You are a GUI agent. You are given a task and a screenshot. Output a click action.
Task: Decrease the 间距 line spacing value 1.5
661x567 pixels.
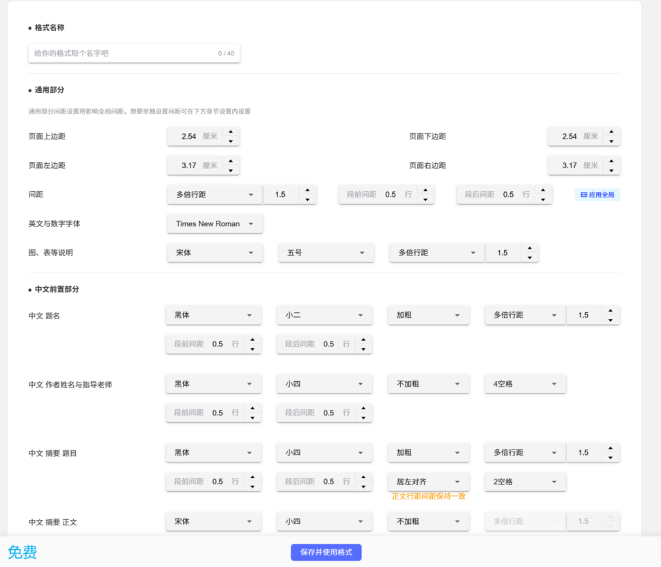[x=308, y=199]
